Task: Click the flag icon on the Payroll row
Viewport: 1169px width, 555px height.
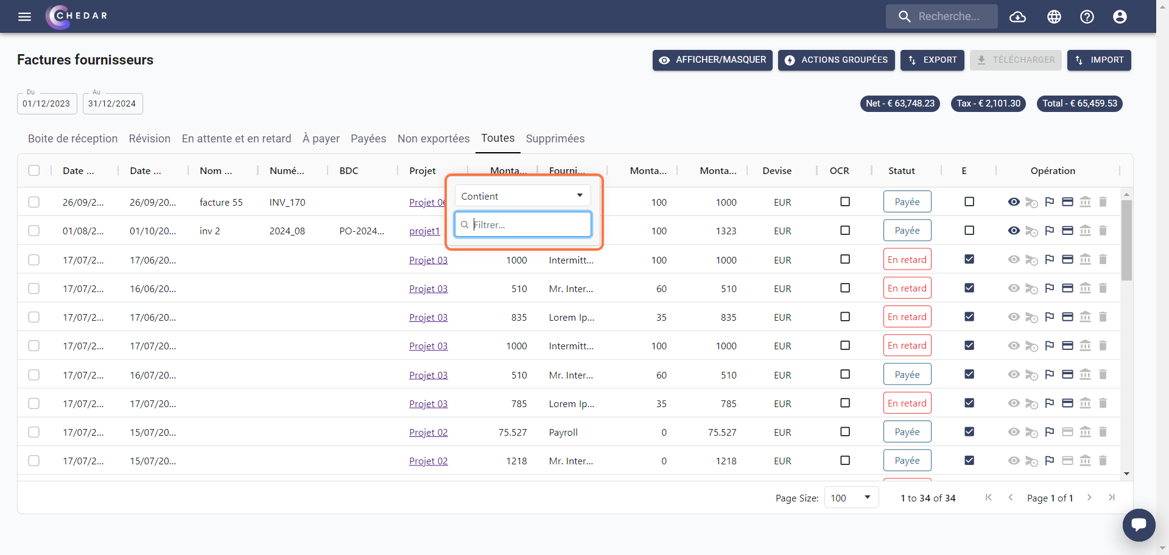Action: point(1050,432)
